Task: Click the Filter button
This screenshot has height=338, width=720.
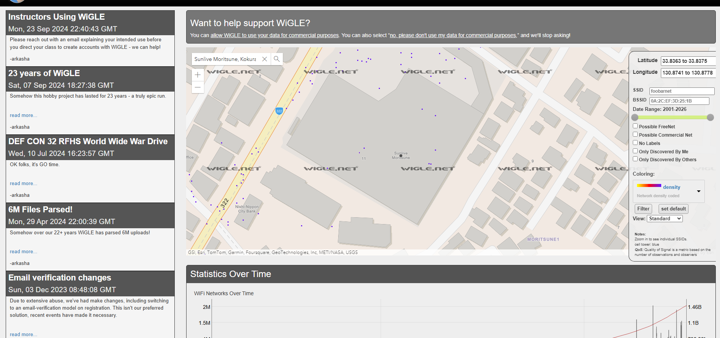Action: tap(643, 209)
